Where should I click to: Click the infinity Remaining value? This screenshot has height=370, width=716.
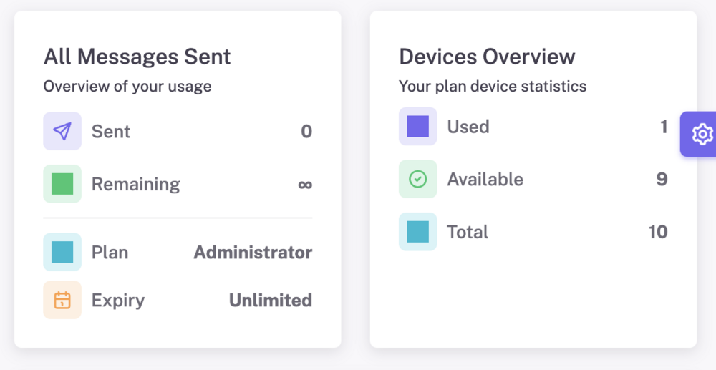305,185
